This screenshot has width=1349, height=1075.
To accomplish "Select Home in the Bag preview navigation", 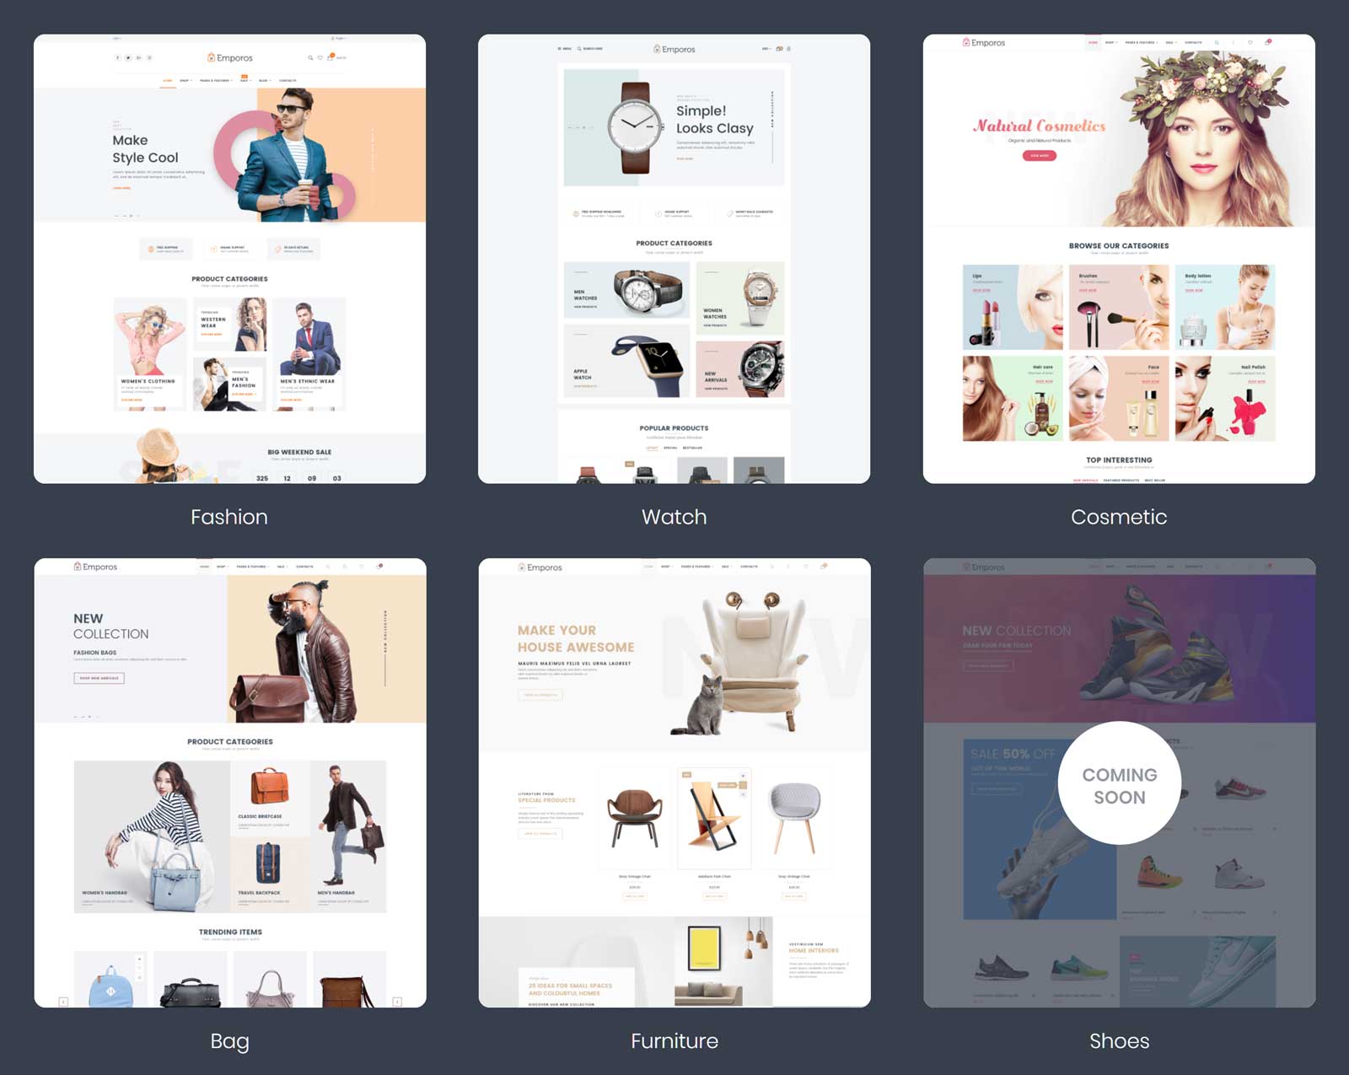I will pyautogui.click(x=204, y=567).
